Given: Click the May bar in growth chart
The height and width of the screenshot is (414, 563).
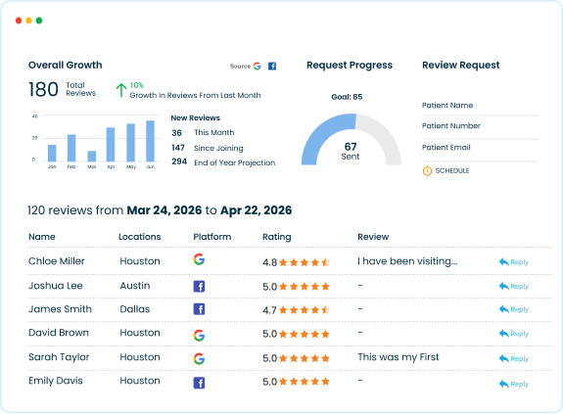Looking at the screenshot, I should point(130,143).
